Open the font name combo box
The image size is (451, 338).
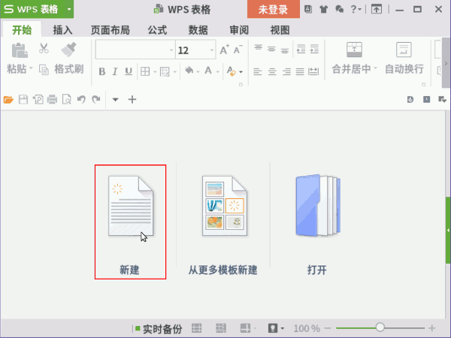pos(134,50)
